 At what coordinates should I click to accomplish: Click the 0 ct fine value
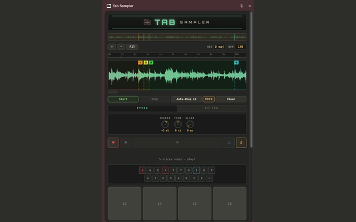[x=178, y=131]
